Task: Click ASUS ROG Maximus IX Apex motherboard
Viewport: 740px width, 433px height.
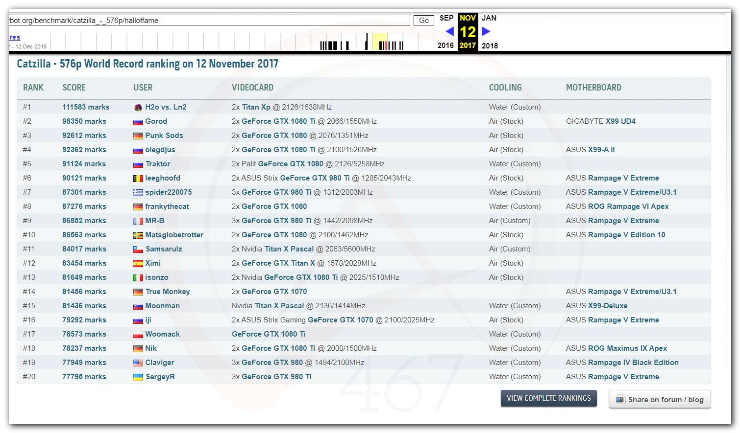Action: coord(617,348)
